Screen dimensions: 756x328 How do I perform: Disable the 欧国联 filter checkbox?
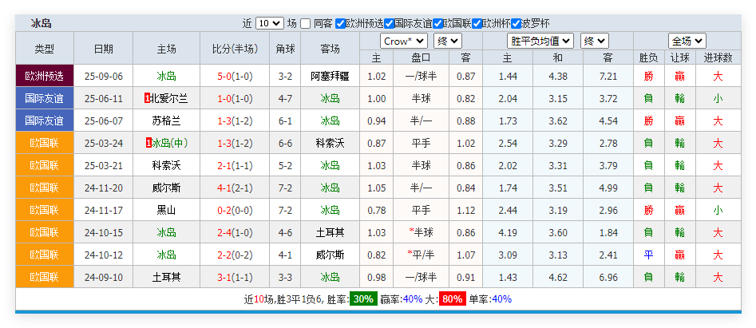[438, 23]
